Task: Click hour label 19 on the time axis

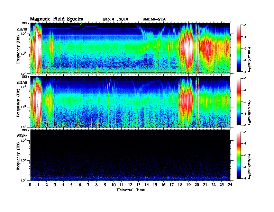Action: coord(188,185)
